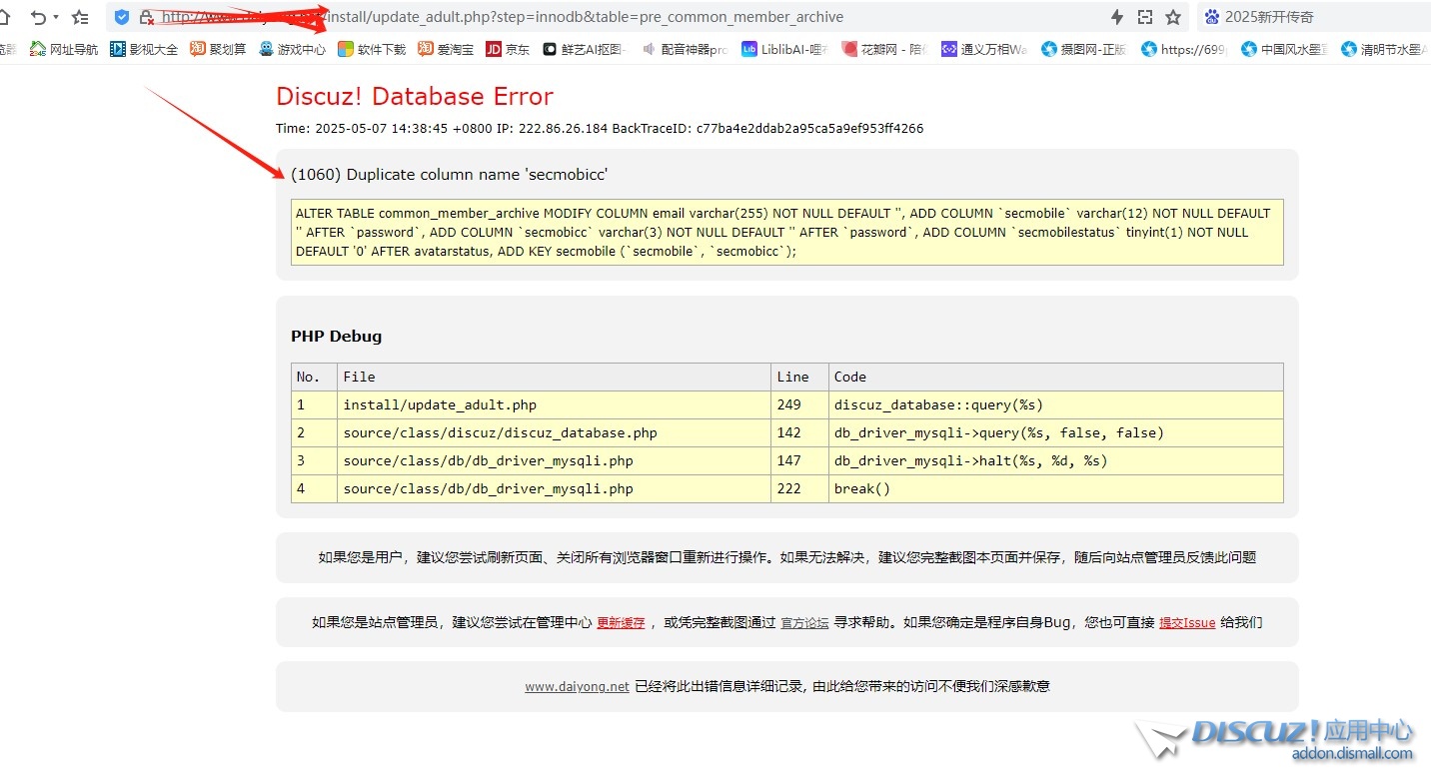Click the install/update_adult.php table cell
The height and width of the screenshot is (779, 1431).
pos(554,404)
